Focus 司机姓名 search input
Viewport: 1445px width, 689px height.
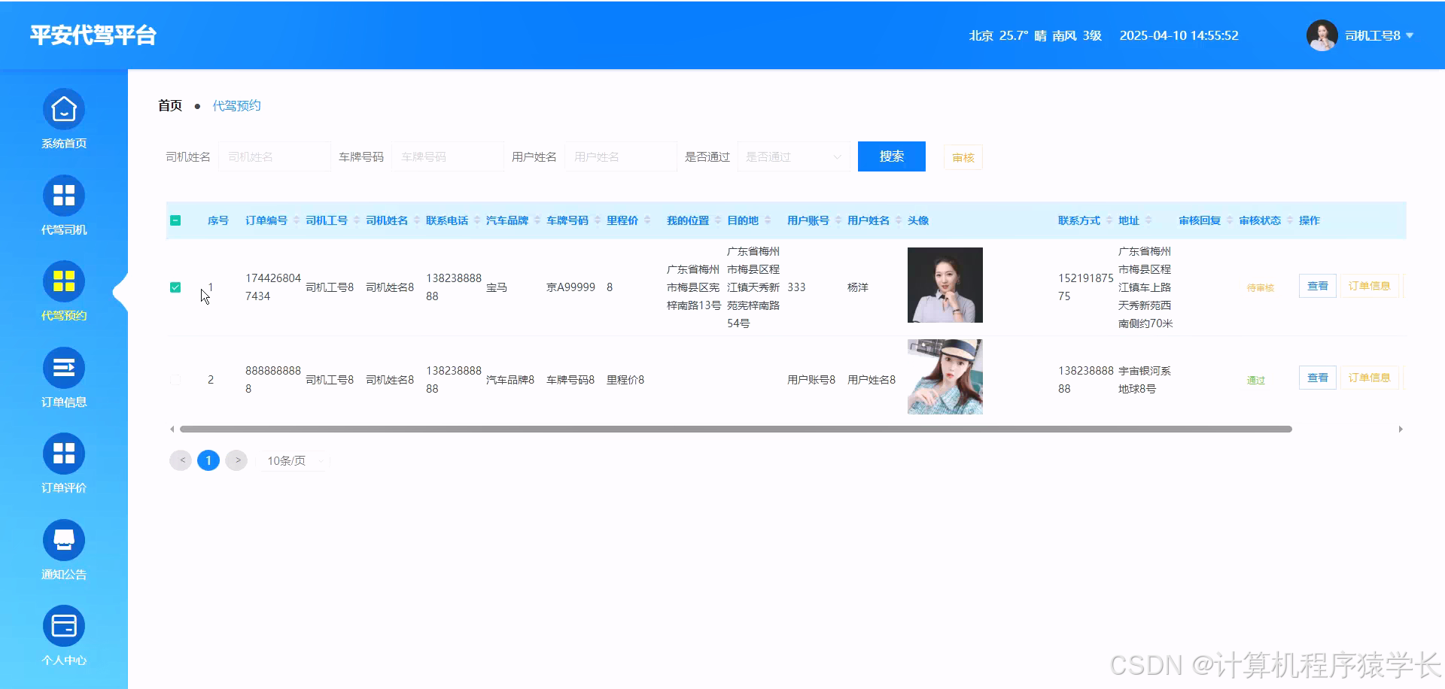(275, 156)
